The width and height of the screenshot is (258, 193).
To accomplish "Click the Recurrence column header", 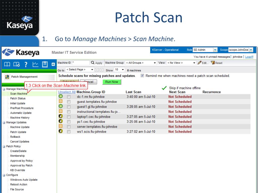I will pos(212,92).
